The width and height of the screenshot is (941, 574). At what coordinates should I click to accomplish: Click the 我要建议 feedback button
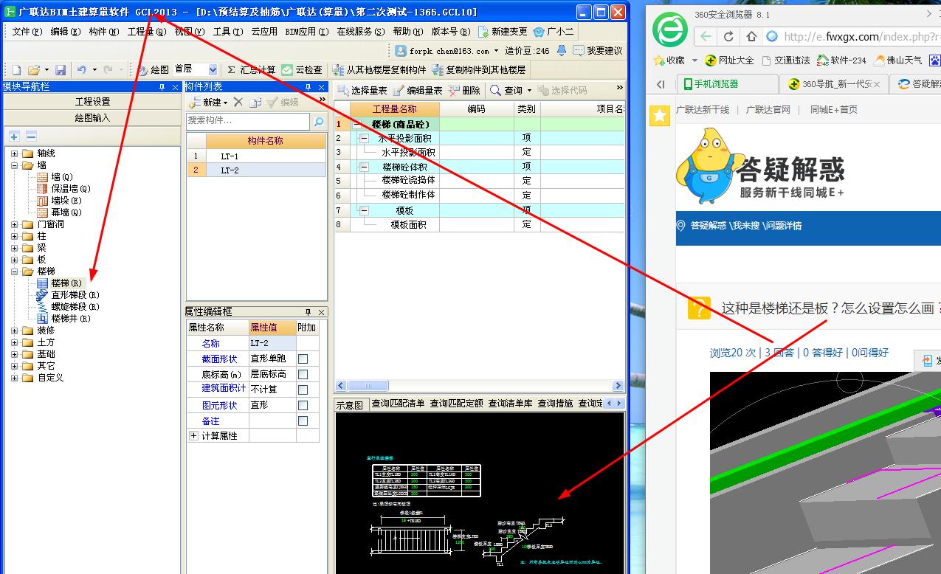[597, 51]
